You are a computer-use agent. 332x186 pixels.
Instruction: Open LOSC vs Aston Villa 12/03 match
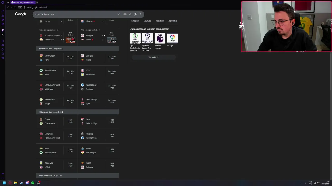[98, 72]
